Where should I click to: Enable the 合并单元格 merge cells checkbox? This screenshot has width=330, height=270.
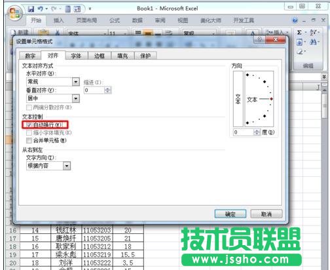(29, 140)
